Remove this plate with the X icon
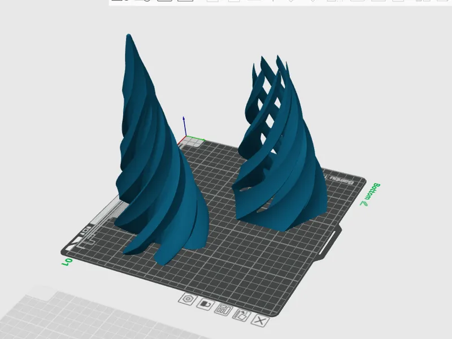Viewport: 452px width, 339px height. pos(260,320)
